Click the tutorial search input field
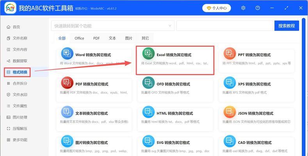This screenshot has width=308, height=156. tap(225, 26)
